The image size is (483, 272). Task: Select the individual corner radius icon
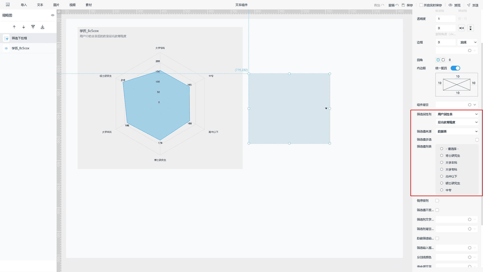(443, 60)
